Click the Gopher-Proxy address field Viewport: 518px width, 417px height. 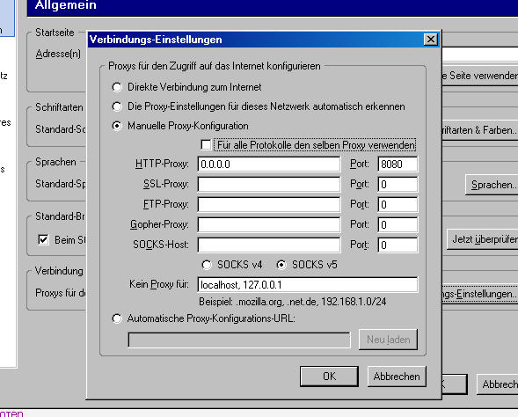pyautogui.click(x=268, y=224)
